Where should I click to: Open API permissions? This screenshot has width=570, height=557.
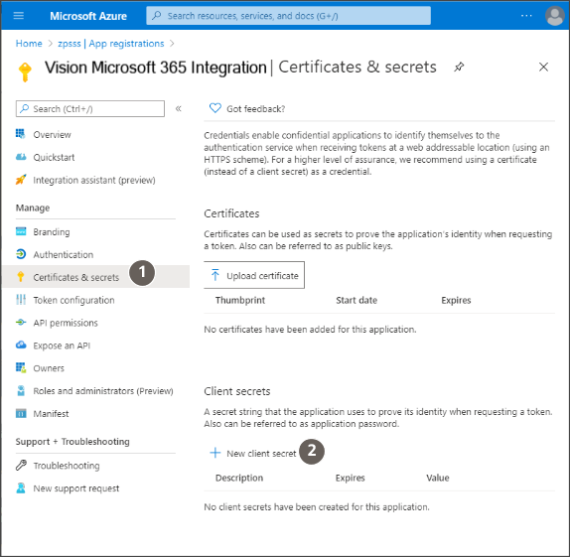(66, 323)
